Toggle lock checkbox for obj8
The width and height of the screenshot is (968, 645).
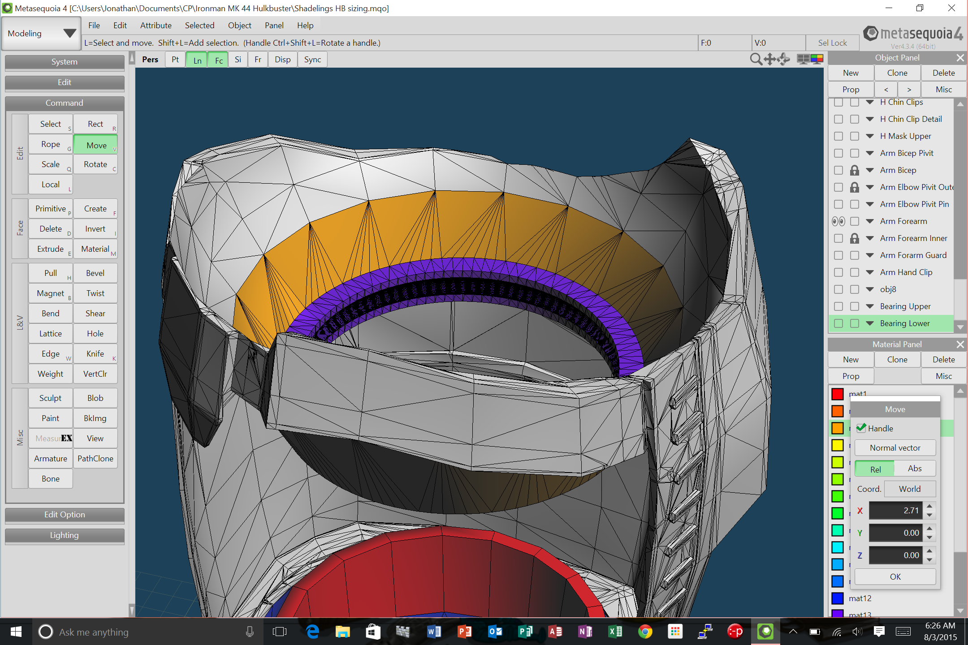click(855, 289)
